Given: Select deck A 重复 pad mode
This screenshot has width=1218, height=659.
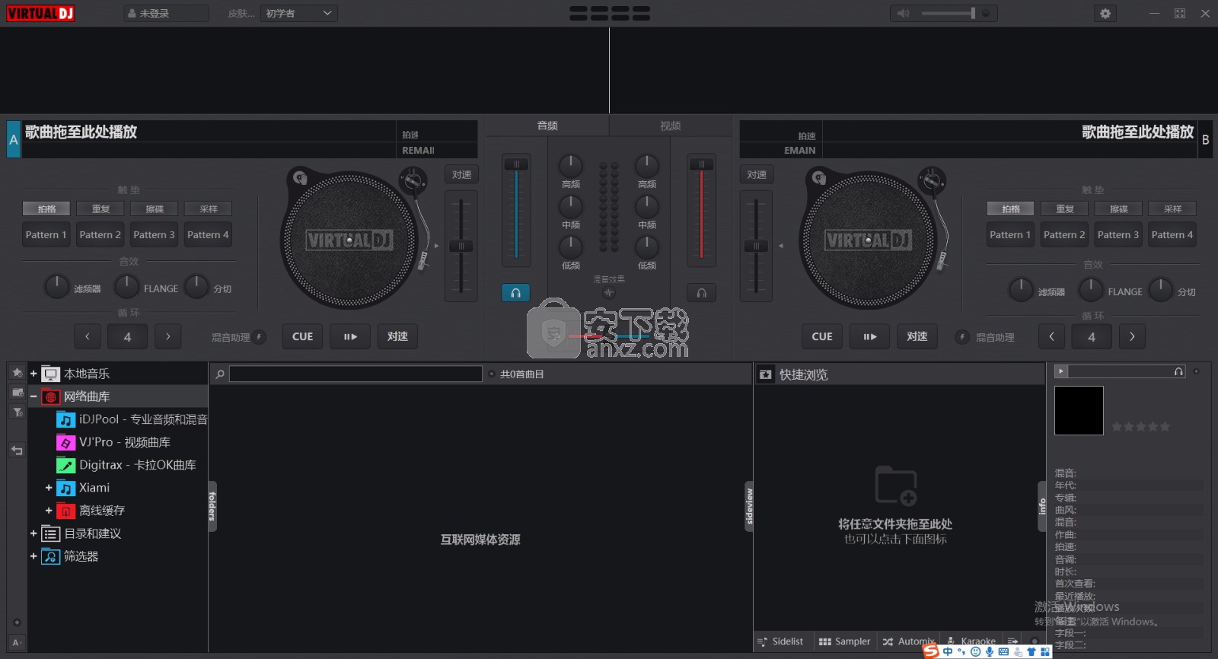Looking at the screenshot, I should pos(100,209).
